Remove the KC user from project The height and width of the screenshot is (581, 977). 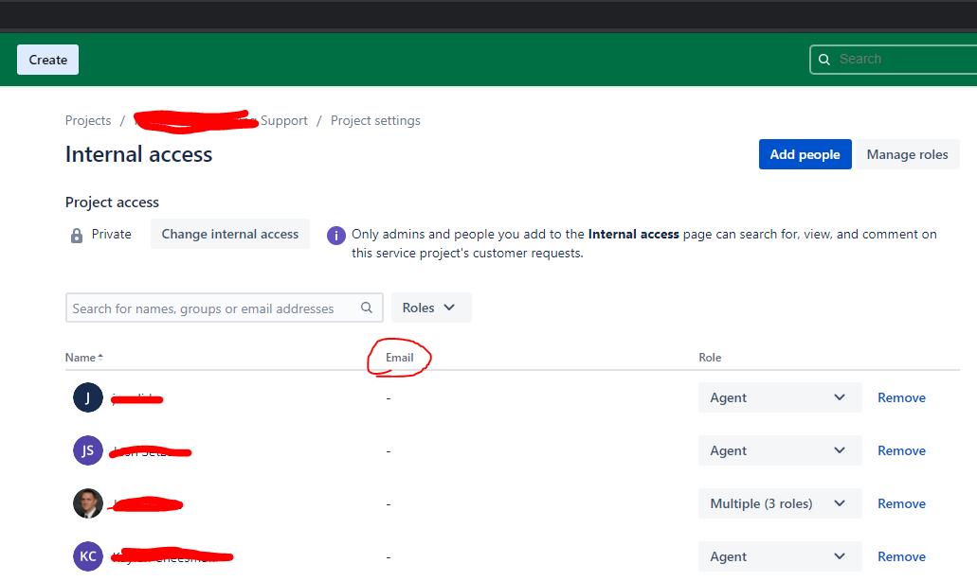coord(901,556)
